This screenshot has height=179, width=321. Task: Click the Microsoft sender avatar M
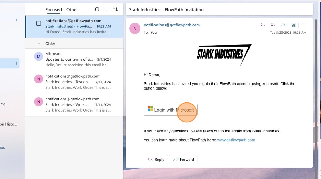(x=38, y=56)
